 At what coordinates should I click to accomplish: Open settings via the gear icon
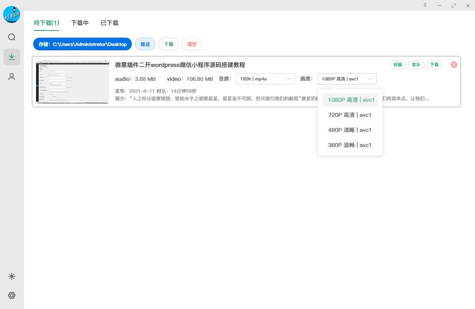pyautogui.click(x=12, y=295)
